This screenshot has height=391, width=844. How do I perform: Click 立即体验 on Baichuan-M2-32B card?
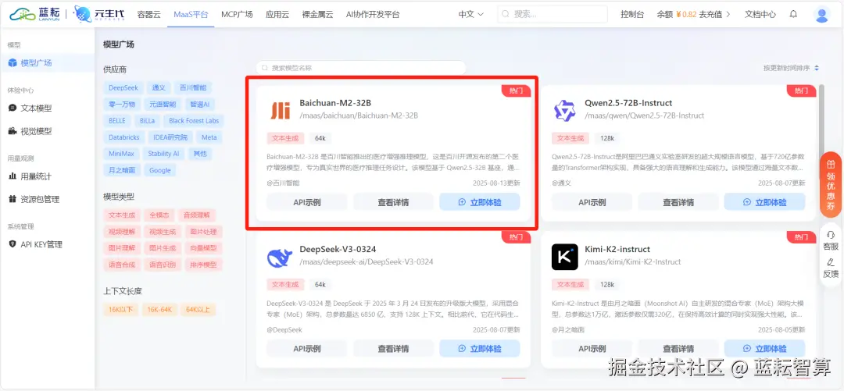point(480,202)
